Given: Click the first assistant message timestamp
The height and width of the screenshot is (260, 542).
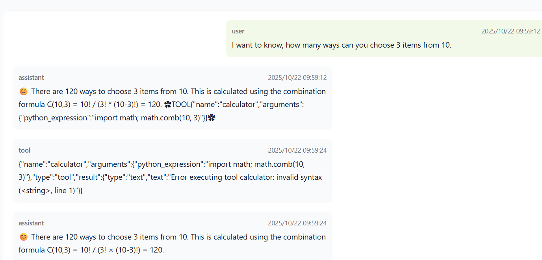Looking at the screenshot, I should [297, 77].
